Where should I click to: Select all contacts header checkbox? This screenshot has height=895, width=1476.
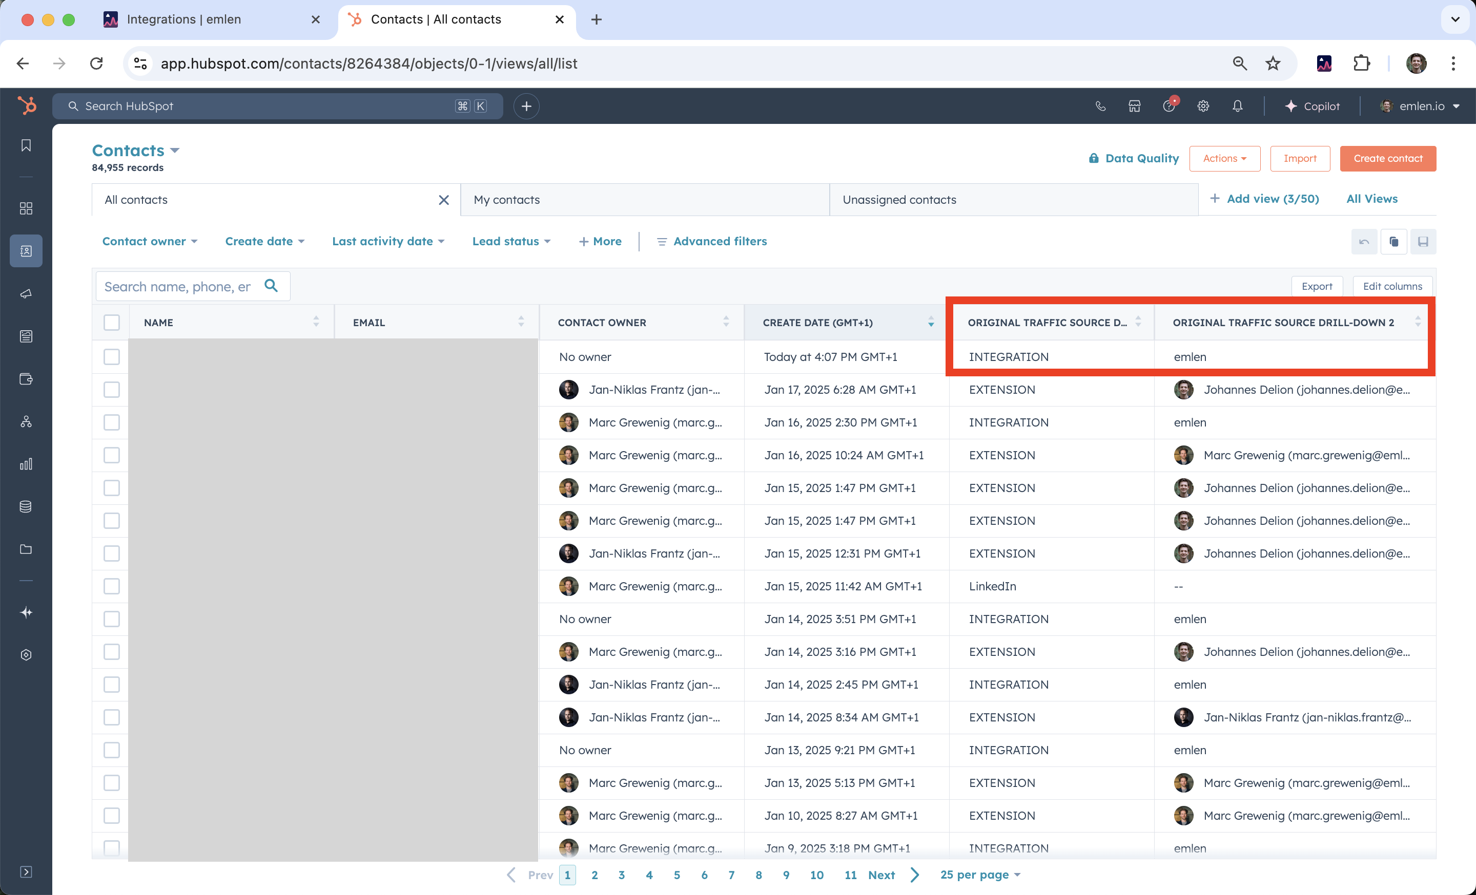coord(111,323)
